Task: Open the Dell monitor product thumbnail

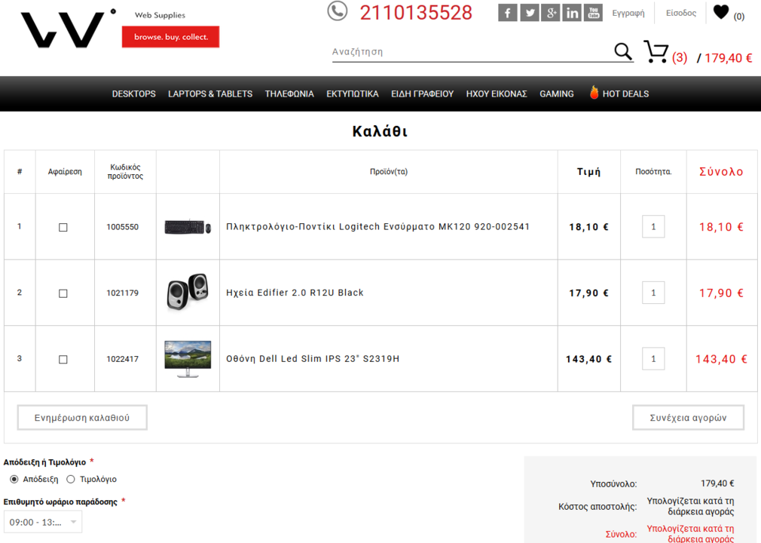Action: point(188,360)
